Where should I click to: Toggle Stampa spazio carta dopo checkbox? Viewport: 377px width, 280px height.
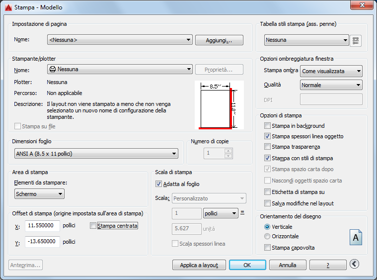tap(267, 169)
